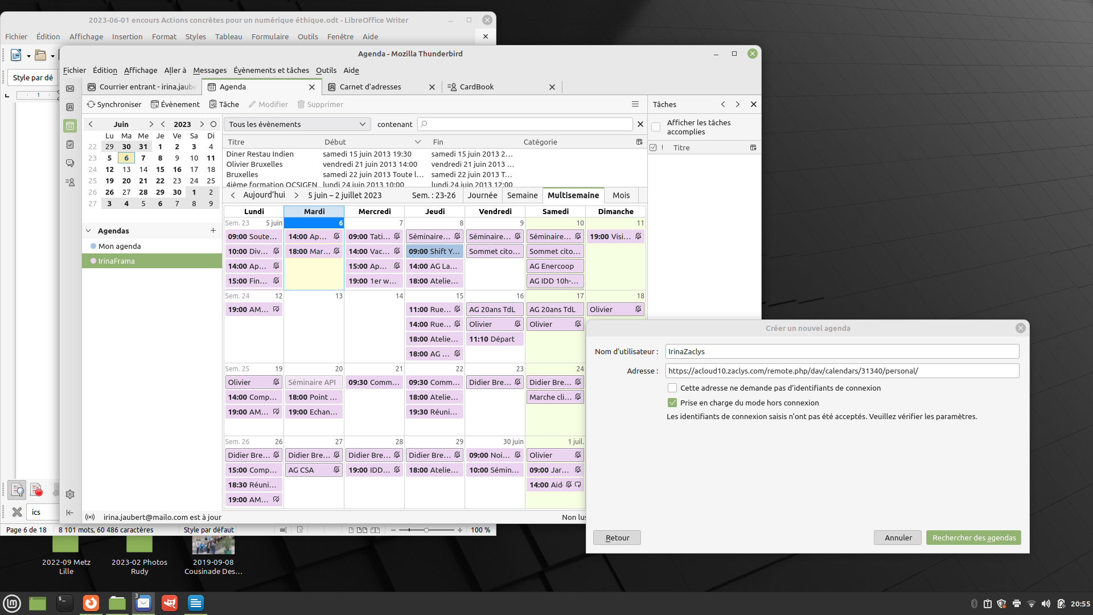Open the 'Tous les évènements' filter dropdown
Viewport: 1093px width, 615px height.
click(x=297, y=124)
